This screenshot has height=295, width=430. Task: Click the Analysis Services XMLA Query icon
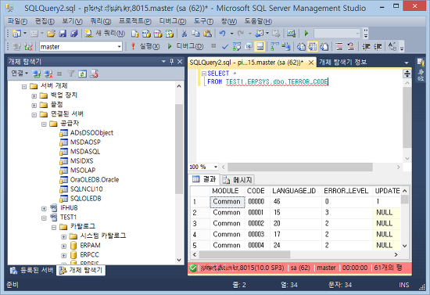[170, 34]
